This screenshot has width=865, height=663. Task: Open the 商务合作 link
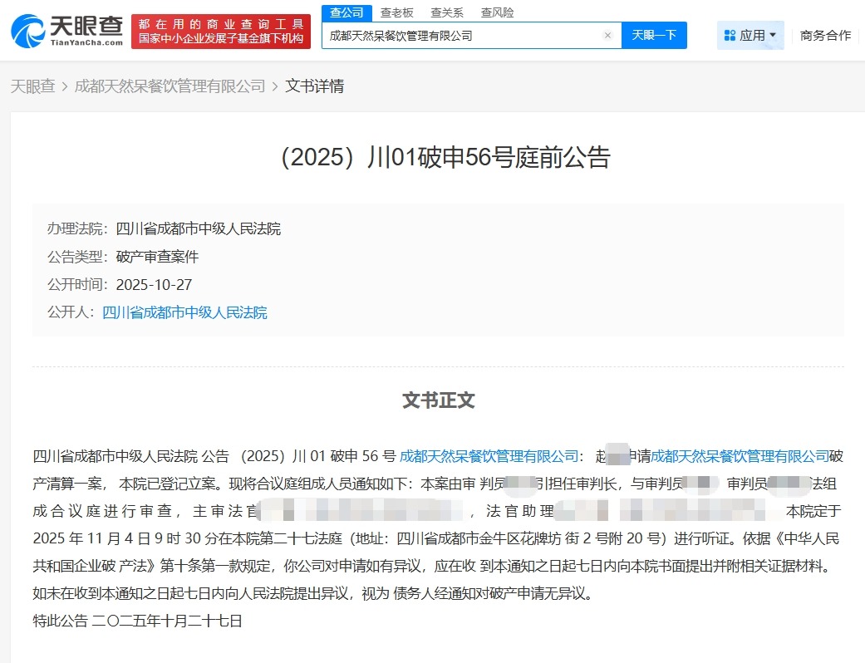[x=824, y=35]
